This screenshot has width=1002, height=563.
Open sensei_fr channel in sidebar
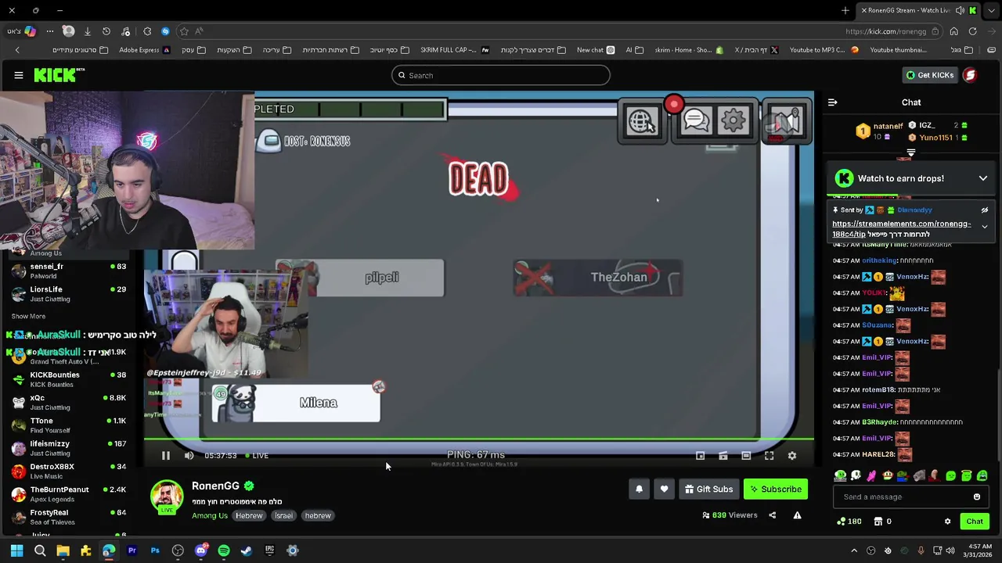[69, 271]
